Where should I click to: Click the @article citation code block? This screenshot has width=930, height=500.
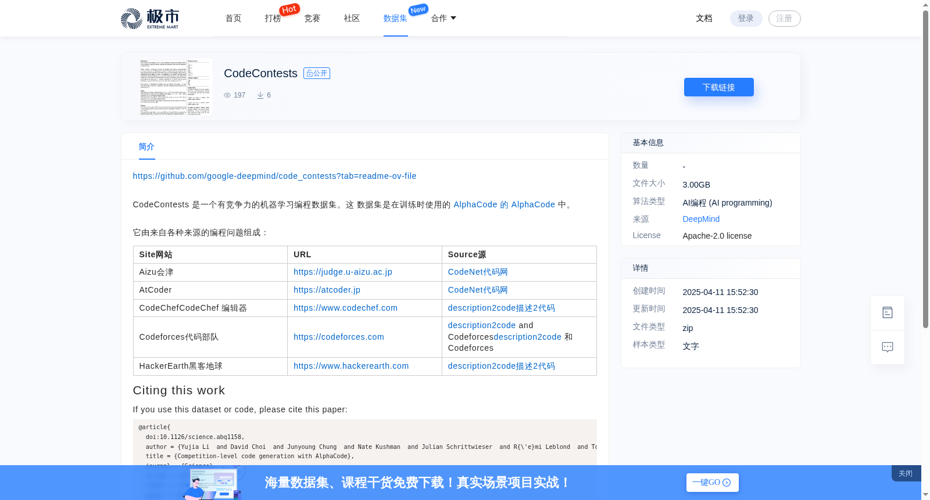point(365,443)
